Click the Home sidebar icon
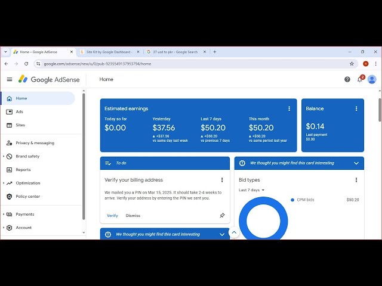Screen dimensions: 382x286 (x=10, y=98)
